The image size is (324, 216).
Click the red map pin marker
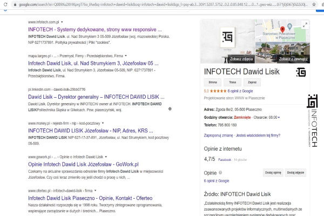(282, 30)
